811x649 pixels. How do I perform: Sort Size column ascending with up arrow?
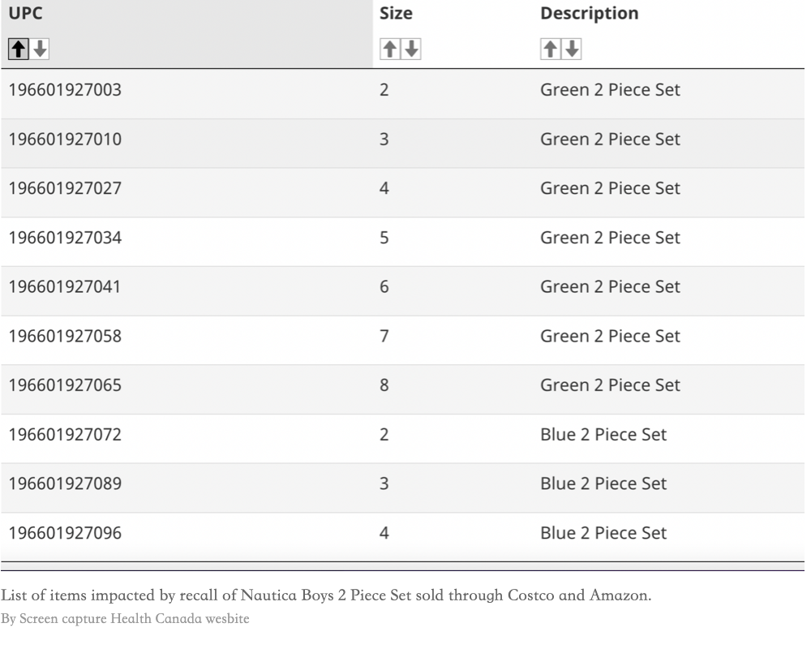click(x=390, y=49)
